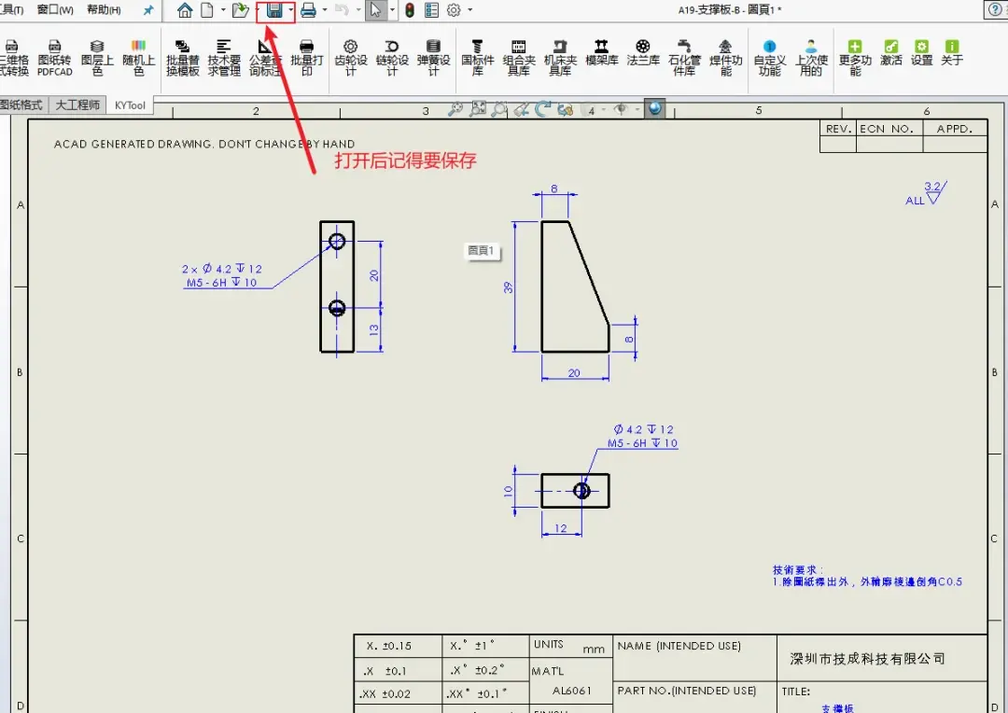The image size is (1008, 713).
Task: Click the 更多功能 button
Action: (x=855, y=58)
